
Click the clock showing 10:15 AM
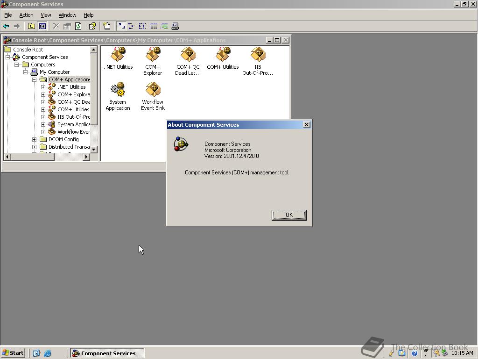462,353
